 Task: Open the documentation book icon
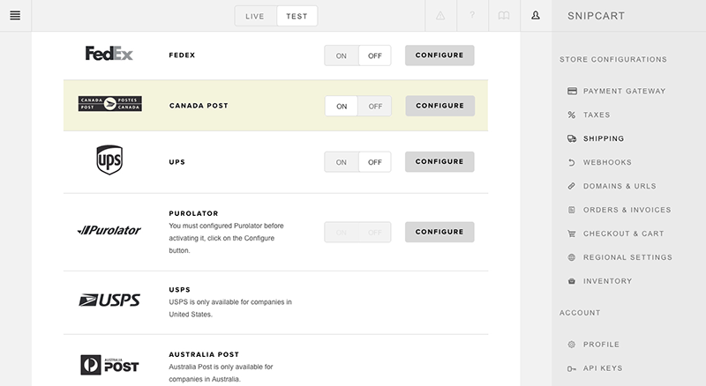pyautogui.click(x=504, y=16)
